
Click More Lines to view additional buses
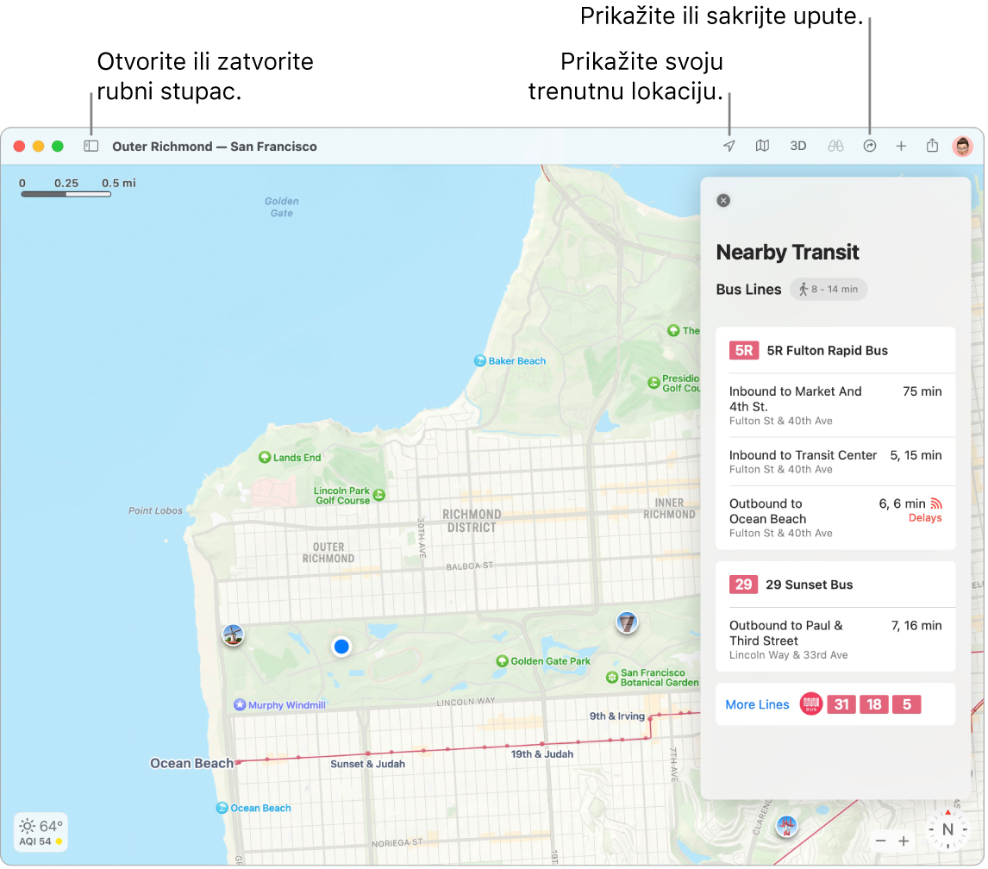pyautogui.click(x=757, y=704)
